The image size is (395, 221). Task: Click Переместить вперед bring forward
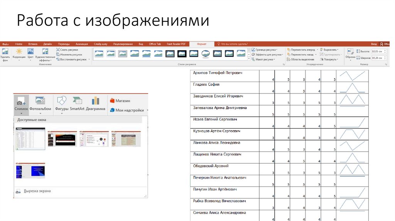[x=301, y=50]
